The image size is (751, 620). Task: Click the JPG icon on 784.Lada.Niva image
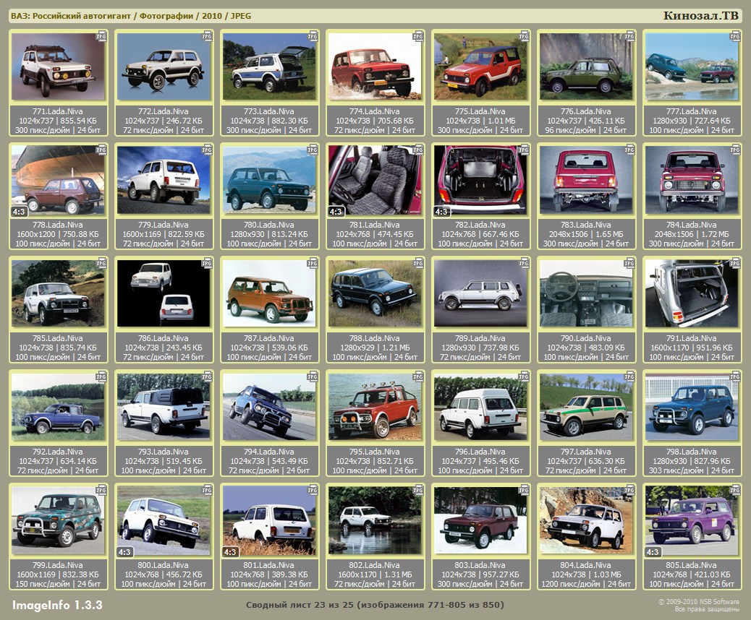point(735,149)
